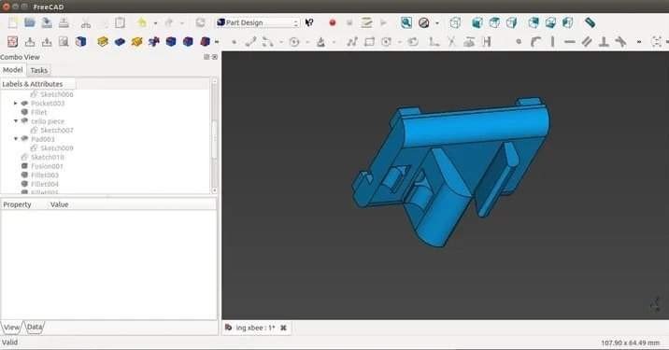The width and height of the screenshot is (669, 350).
Task: Select the sketcher polyline tool
Action: (x=352, y=42)
